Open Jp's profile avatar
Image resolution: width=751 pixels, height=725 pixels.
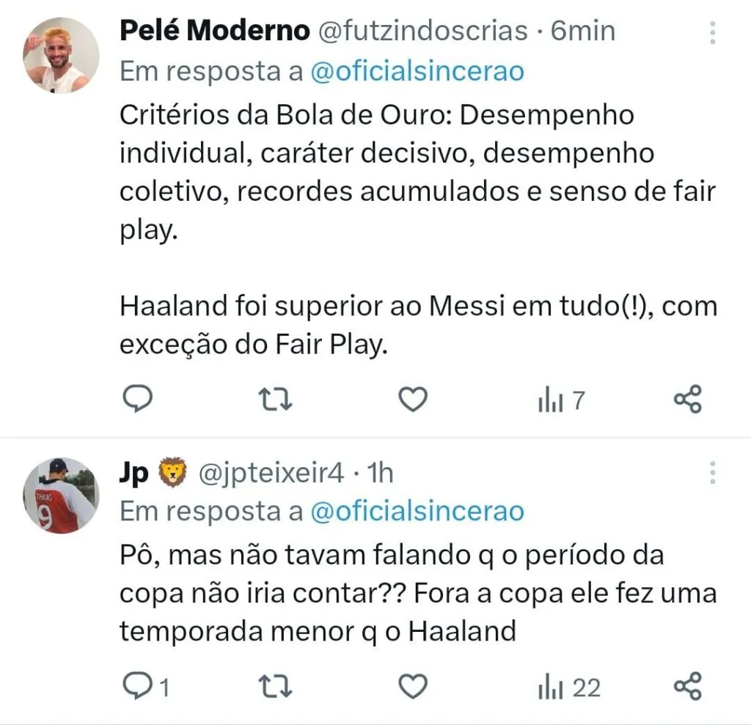point(60,495)
